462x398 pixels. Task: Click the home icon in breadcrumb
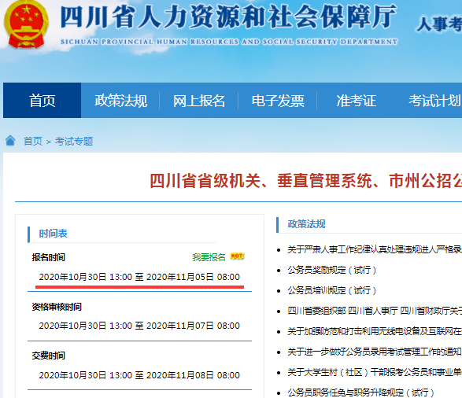(10, 141)
